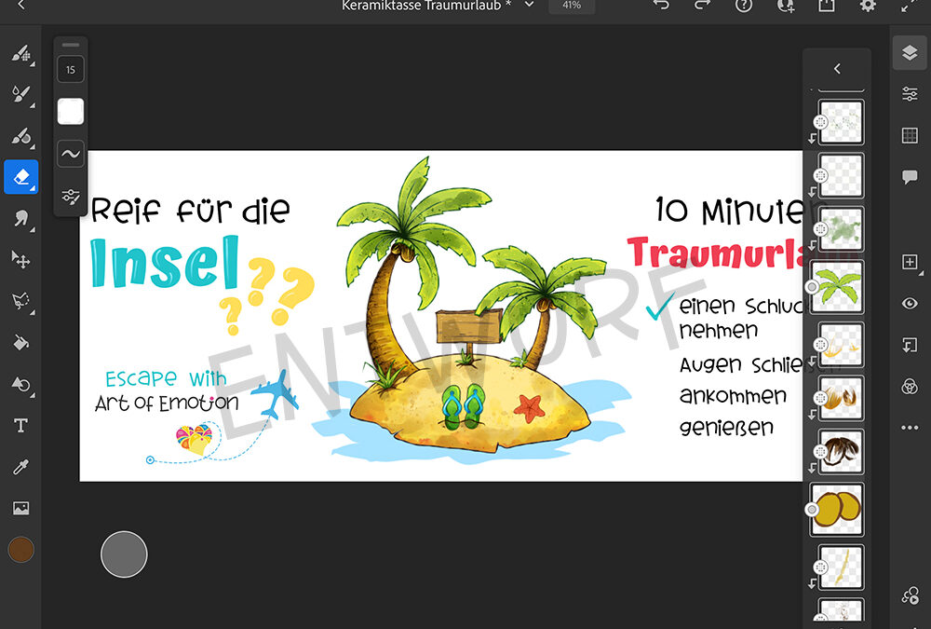The height and width of the screenshot is (629, 931).
Task: Select the Vector Brushes tool
Action: 20,136
